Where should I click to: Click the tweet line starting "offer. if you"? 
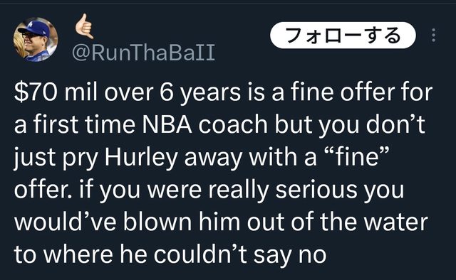click(209, 190)
